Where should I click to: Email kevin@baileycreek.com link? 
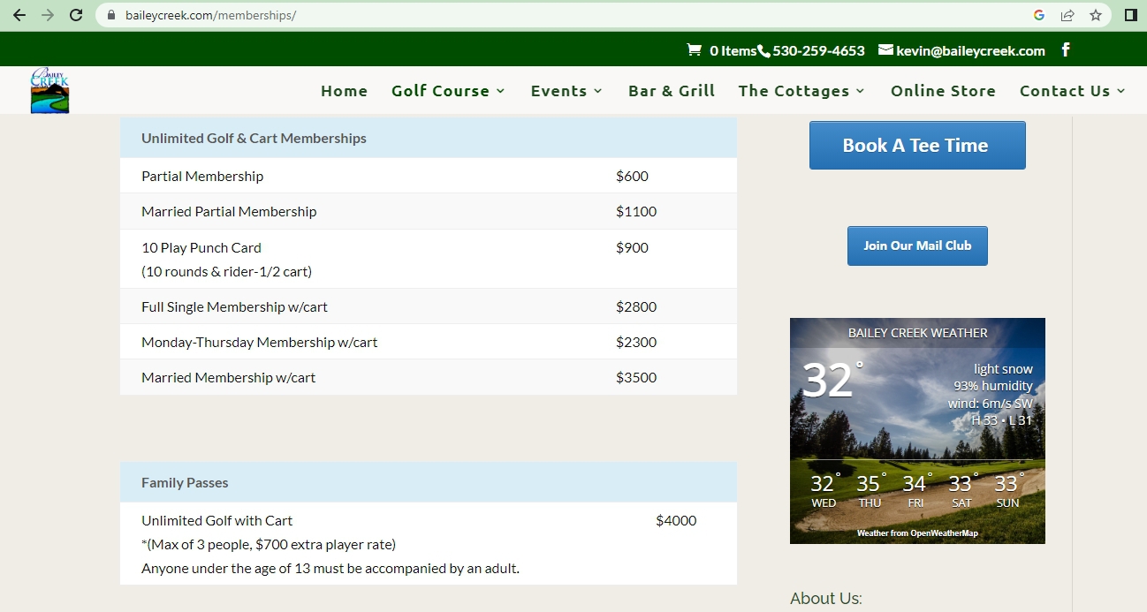(x=970, y=50)
